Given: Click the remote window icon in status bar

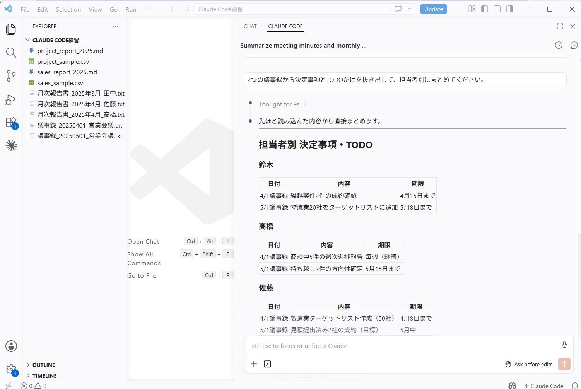Looking at the screenshot, I should 8,386.
